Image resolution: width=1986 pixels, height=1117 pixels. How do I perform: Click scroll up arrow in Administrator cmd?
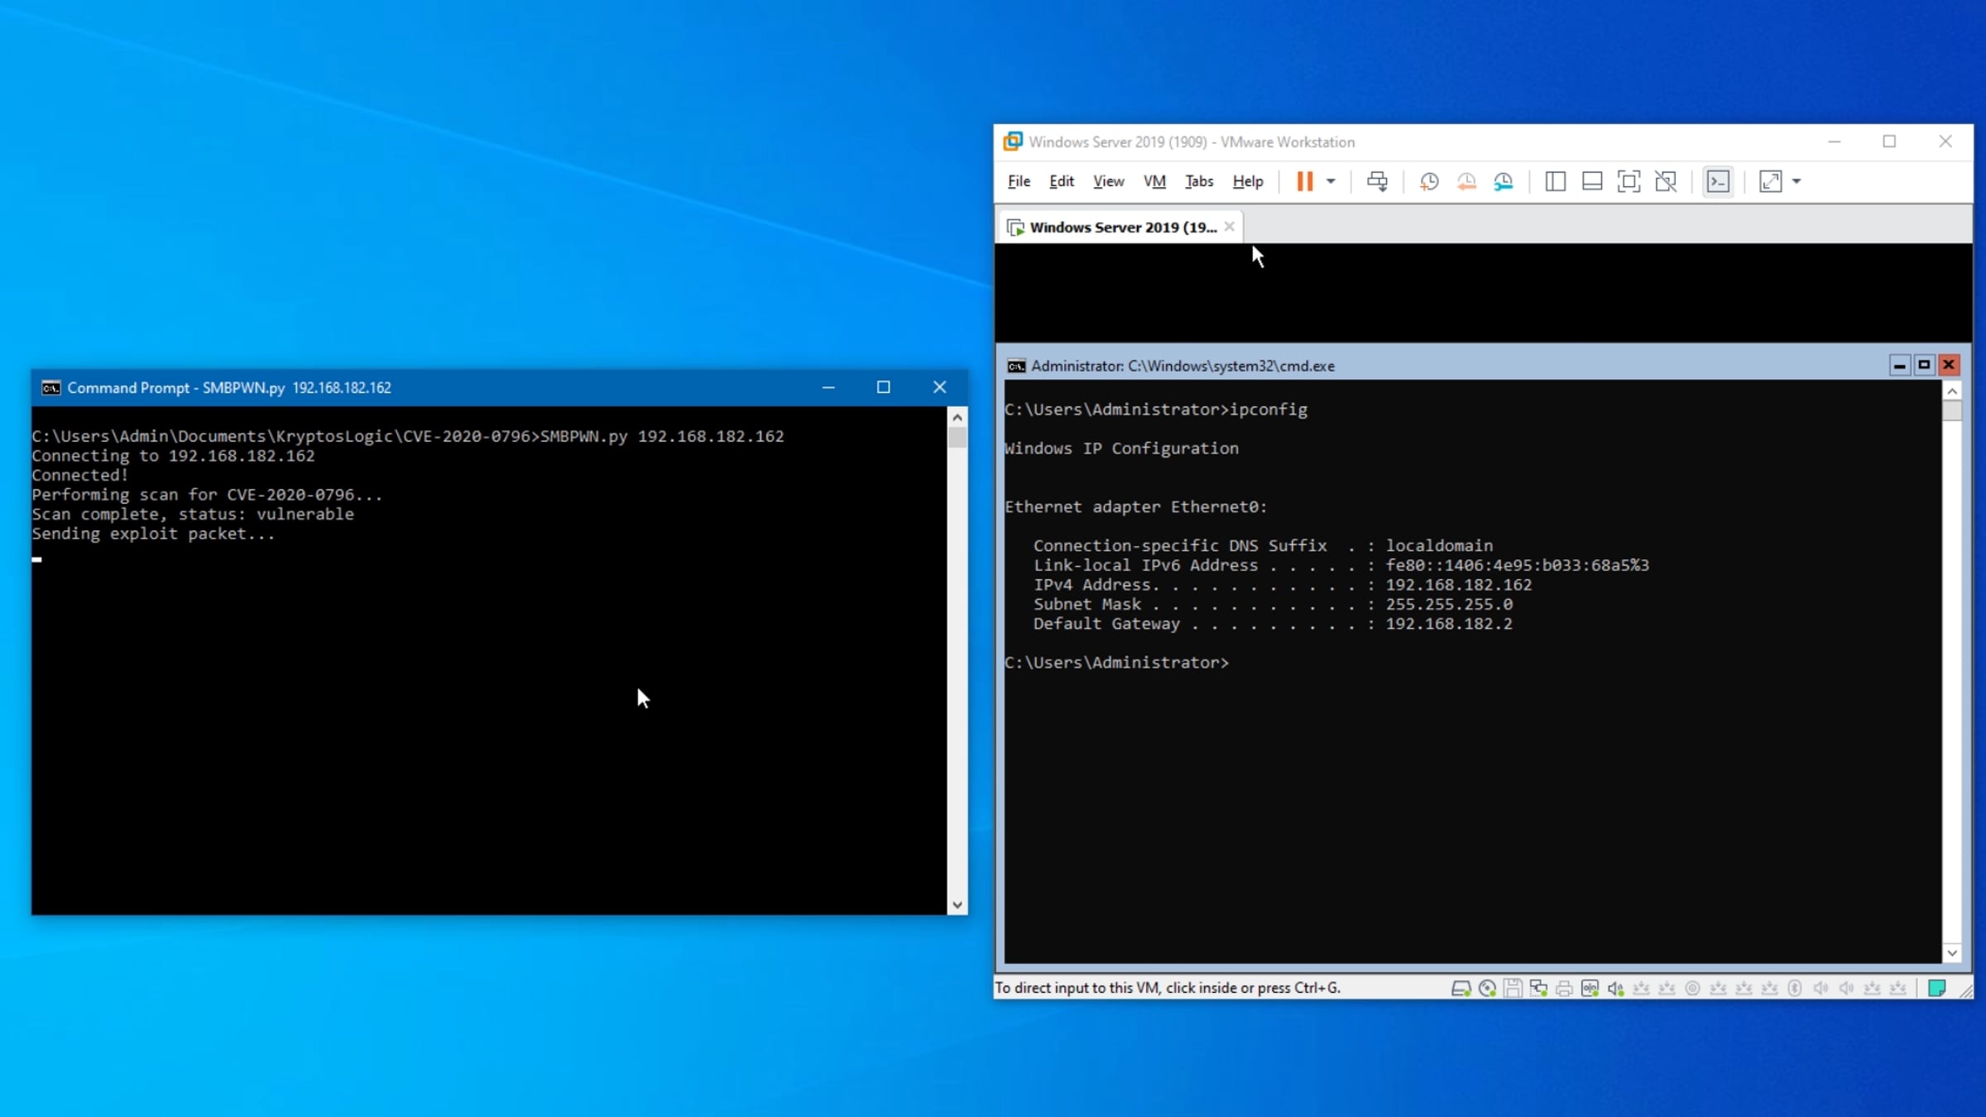point(1952,391)
